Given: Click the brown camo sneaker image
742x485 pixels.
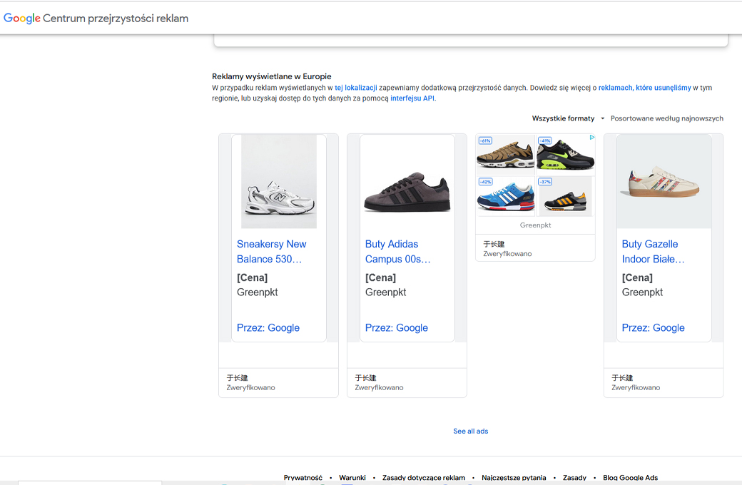Looking at the screenshot, I should [505, 154].
